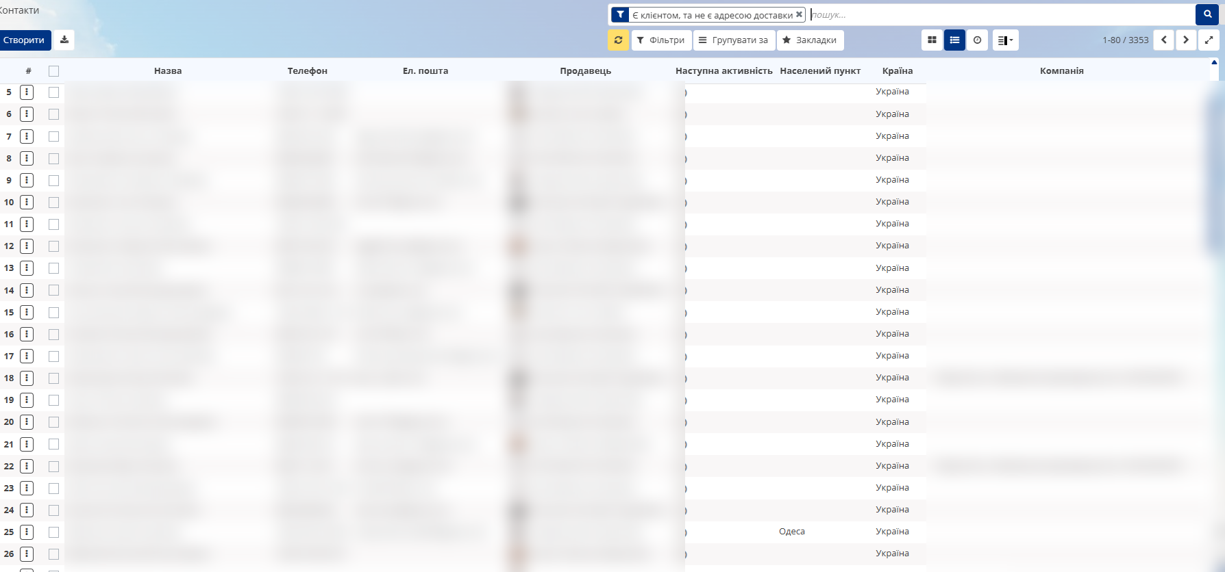Image resolution: width=1225 pixels, height=572 pixels.
Task: Click the blue search magnifier button
Action: [1207, 14]
